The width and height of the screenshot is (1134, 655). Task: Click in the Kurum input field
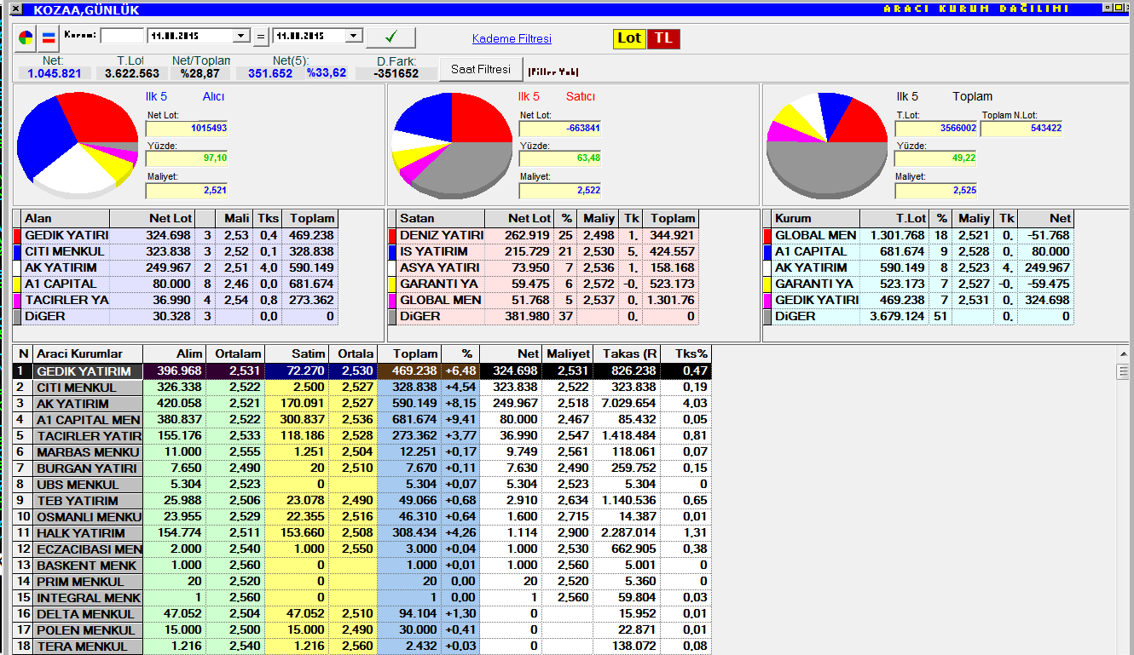click(x=122, y=37)
